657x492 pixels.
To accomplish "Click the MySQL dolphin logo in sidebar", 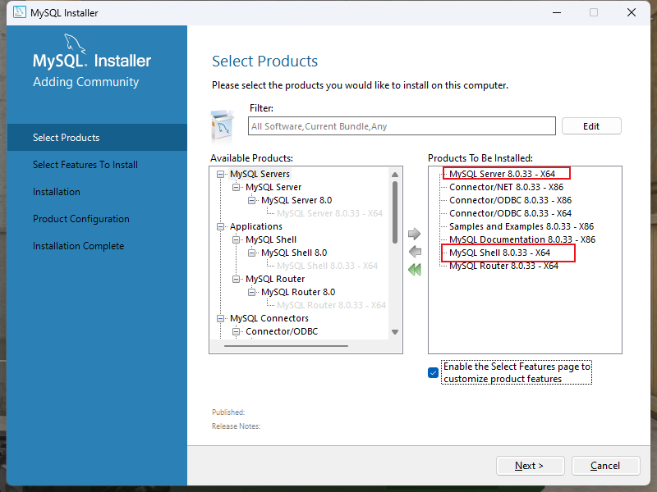I will click(x=74, y=43).
